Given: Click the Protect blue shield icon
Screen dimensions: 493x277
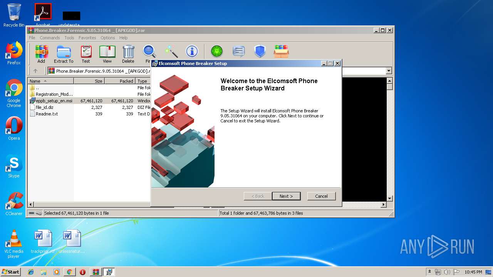Looking at the screenshot, I should (260, 51).
